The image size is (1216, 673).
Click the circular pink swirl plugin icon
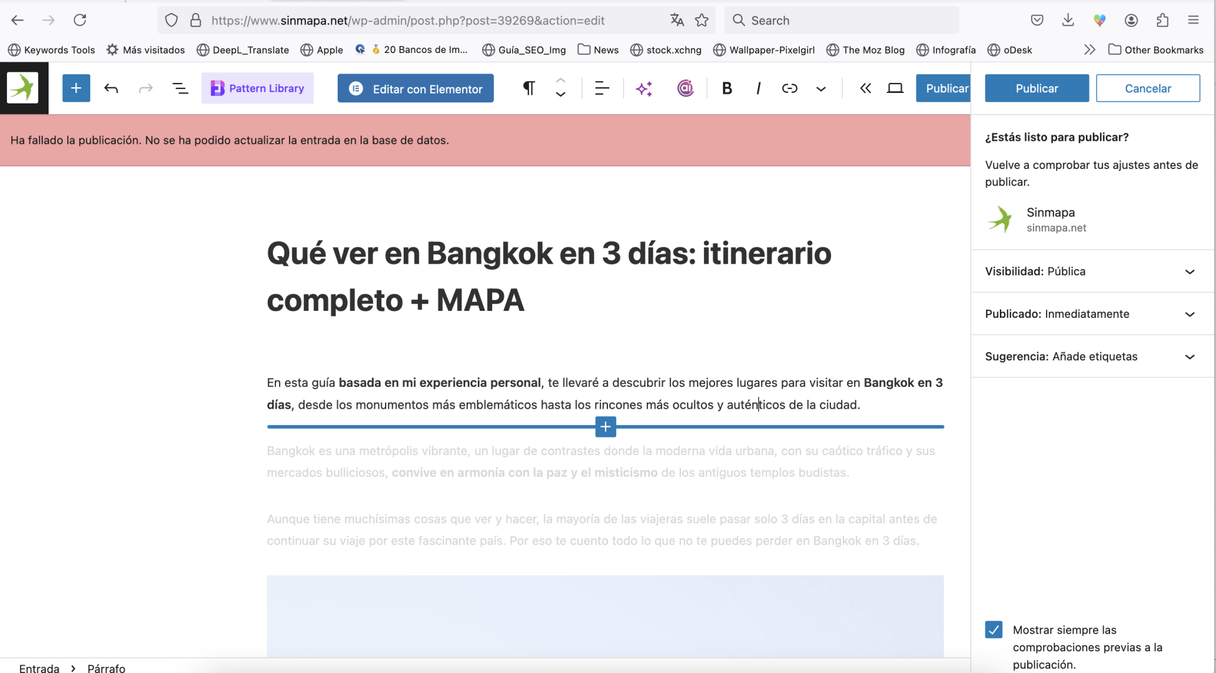click(685, 88)
